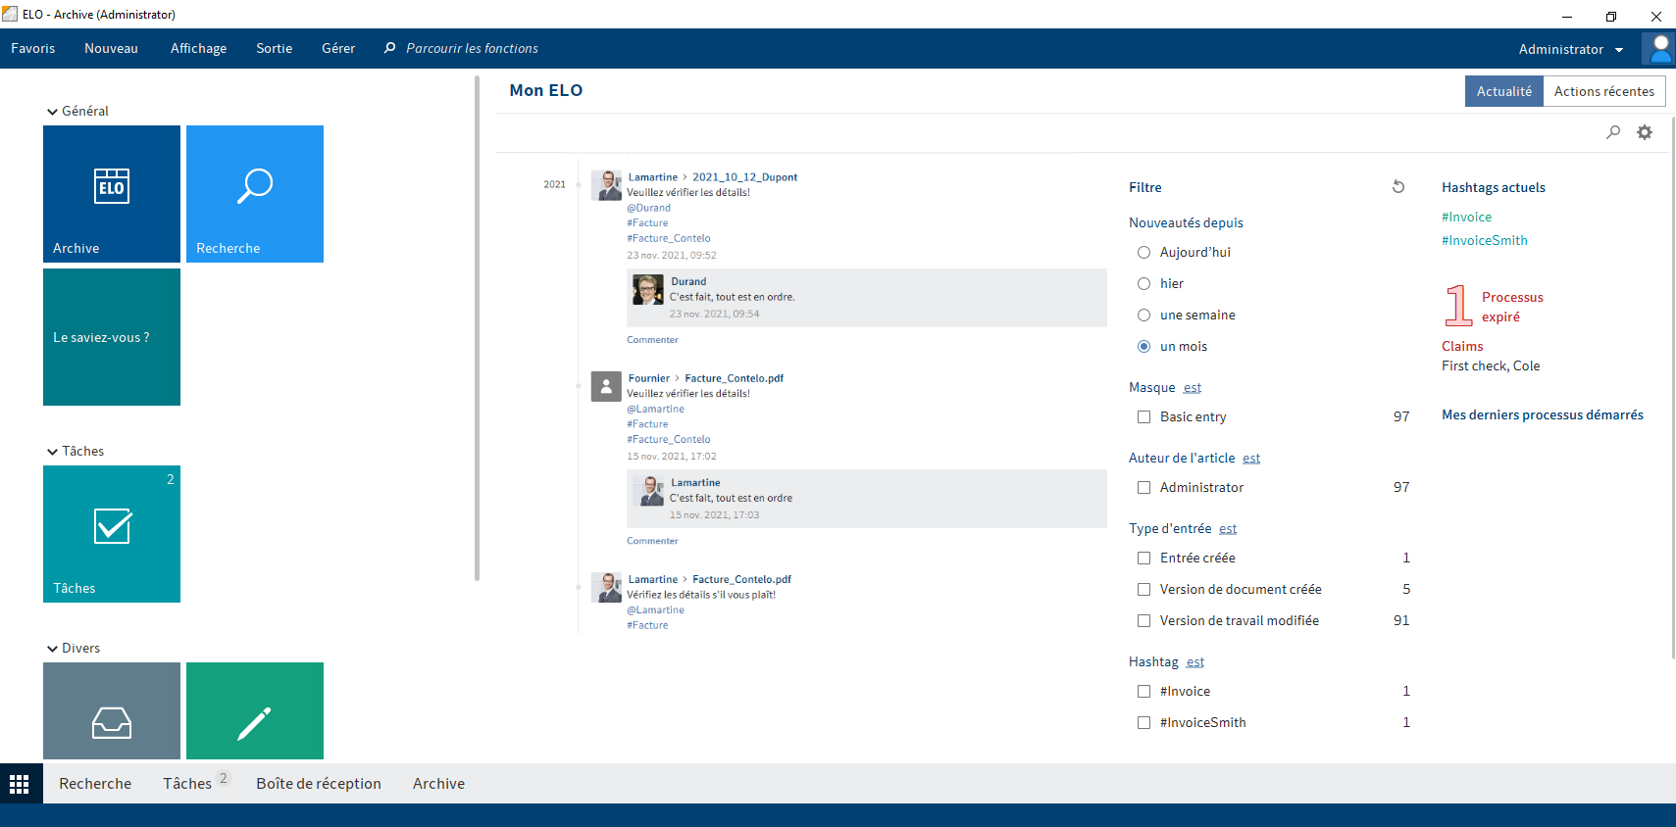Click the left tile panel scrollbar

click(478, 328)
